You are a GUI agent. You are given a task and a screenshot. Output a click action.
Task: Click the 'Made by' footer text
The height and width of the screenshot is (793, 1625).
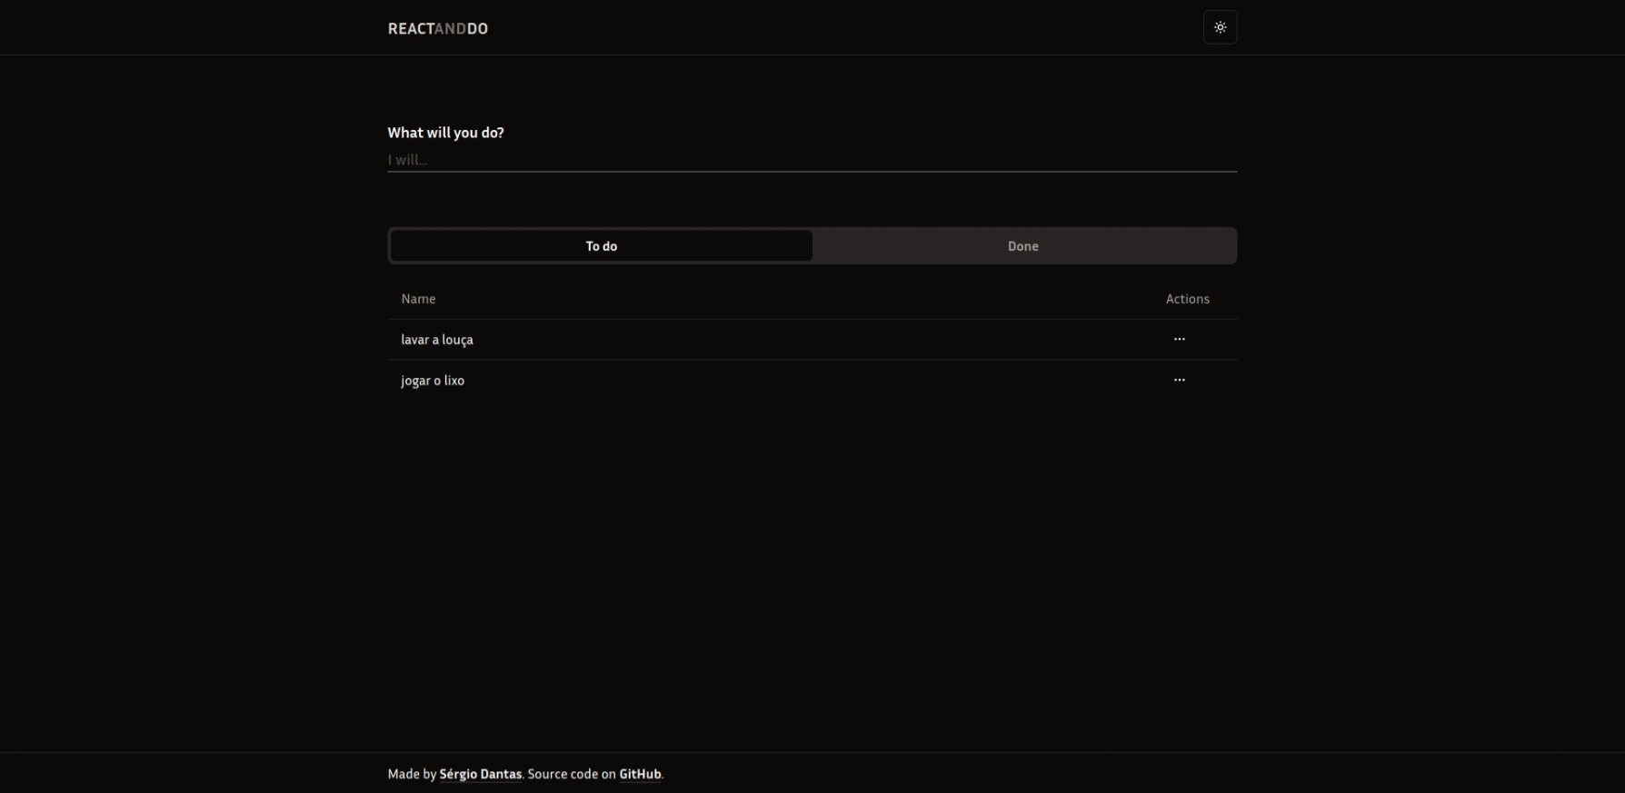coord(412,774)
